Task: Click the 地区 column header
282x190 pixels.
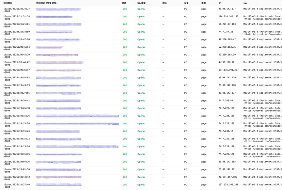Action: [x=164, y=3]
